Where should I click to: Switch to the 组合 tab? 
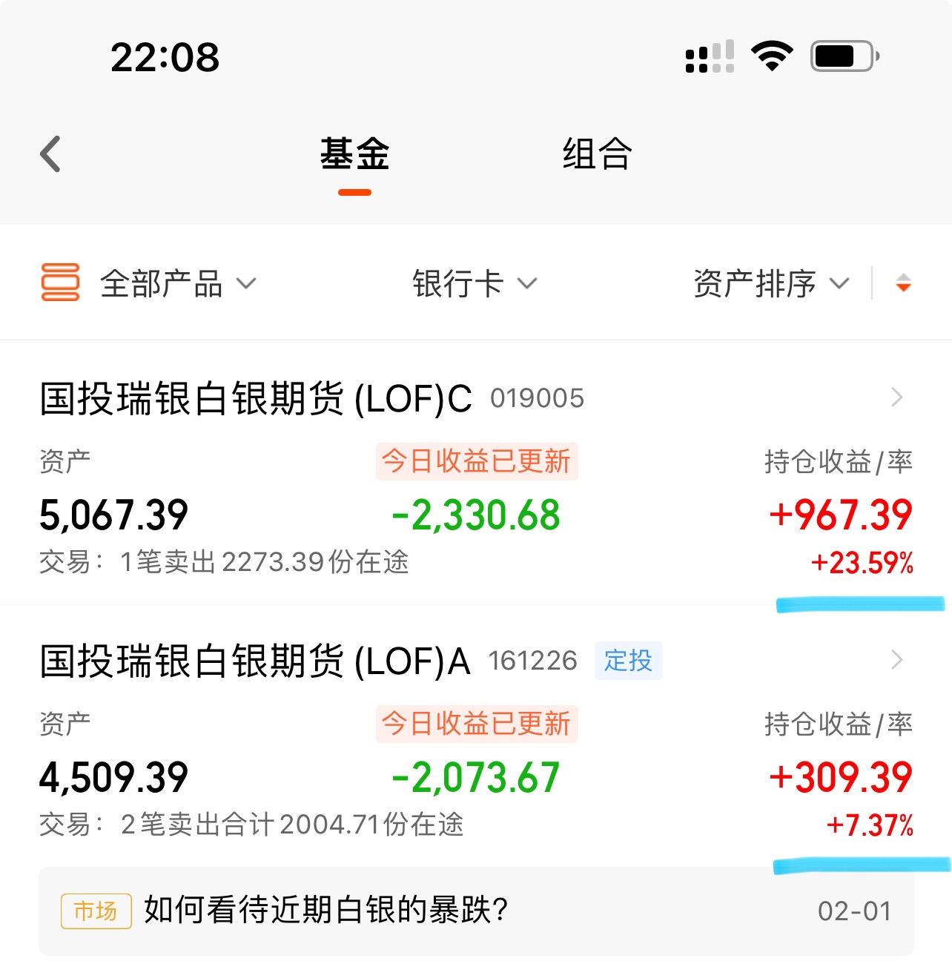[x=597, y=154]
